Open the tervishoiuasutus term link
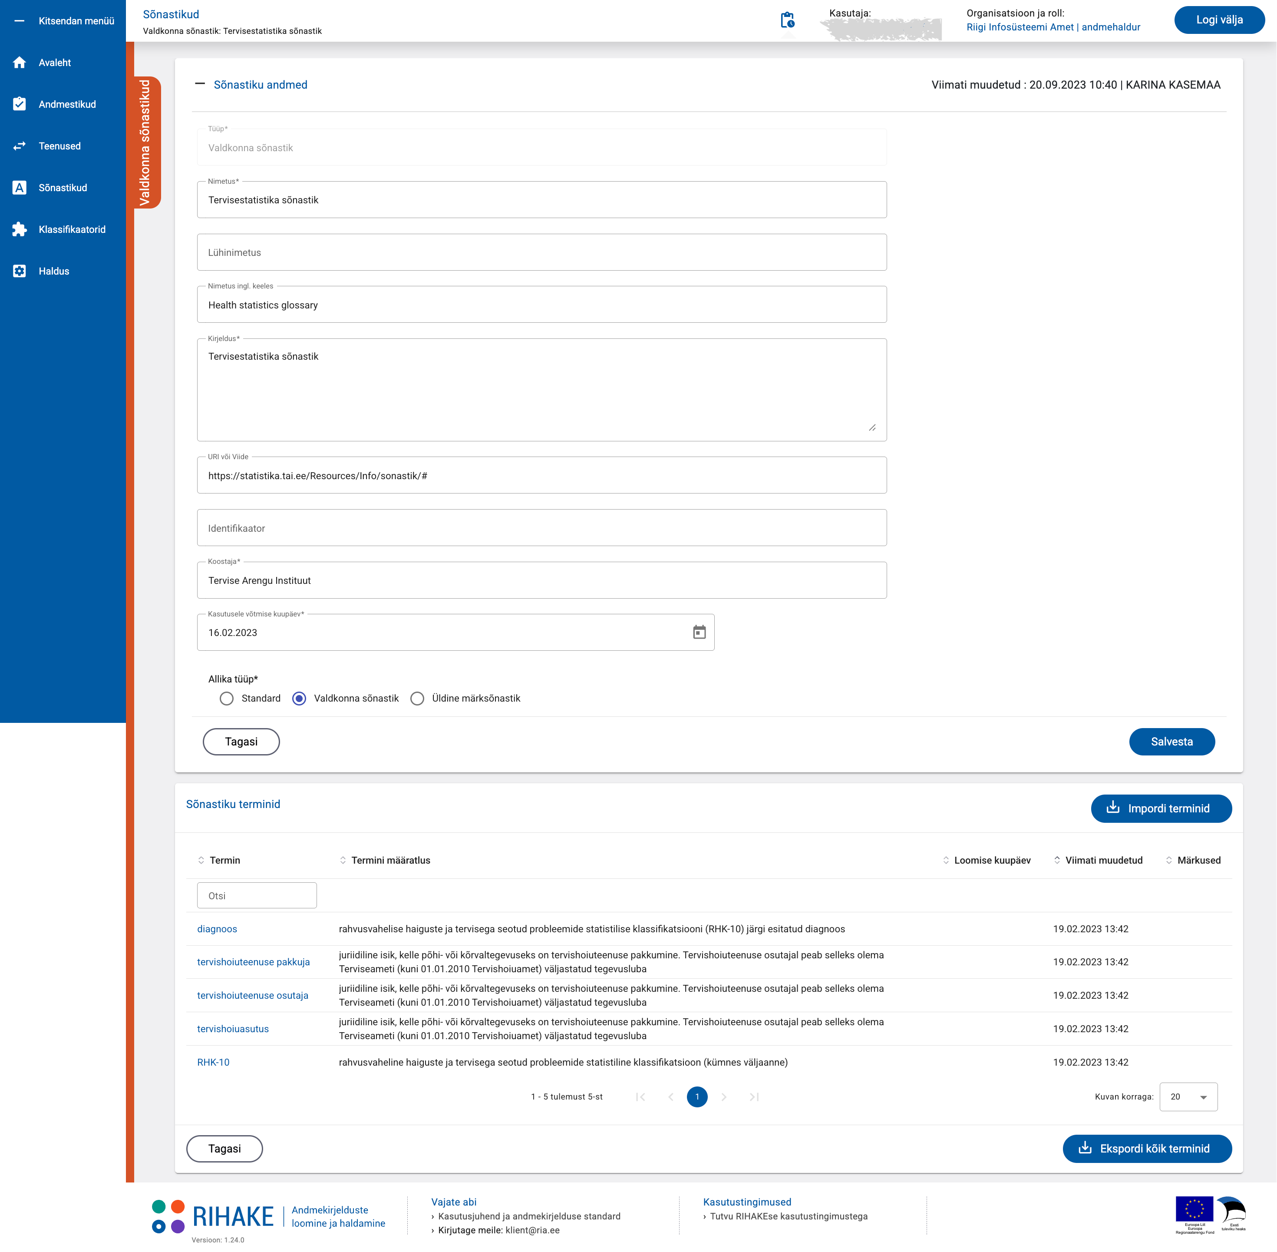 233,1029
